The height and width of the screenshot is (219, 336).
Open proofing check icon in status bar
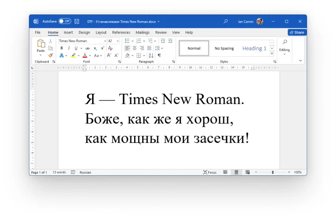(x=73, y=172)
